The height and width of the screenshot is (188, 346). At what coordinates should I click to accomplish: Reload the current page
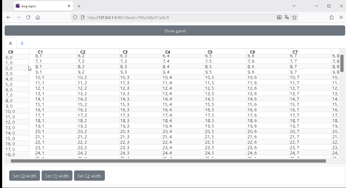(28, 17)
